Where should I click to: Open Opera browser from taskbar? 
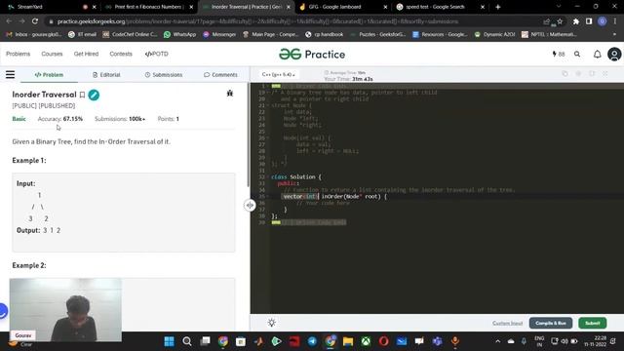(383, 341)
